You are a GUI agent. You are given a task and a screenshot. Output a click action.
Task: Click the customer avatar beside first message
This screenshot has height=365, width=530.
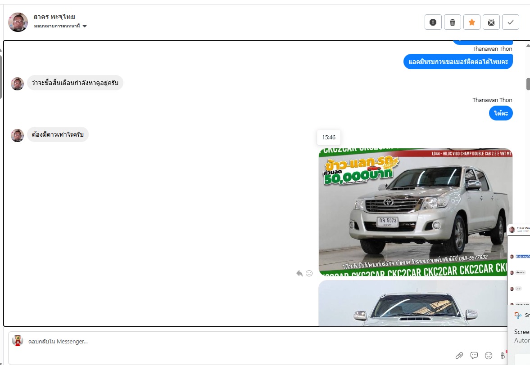click(x=17, y=84)
